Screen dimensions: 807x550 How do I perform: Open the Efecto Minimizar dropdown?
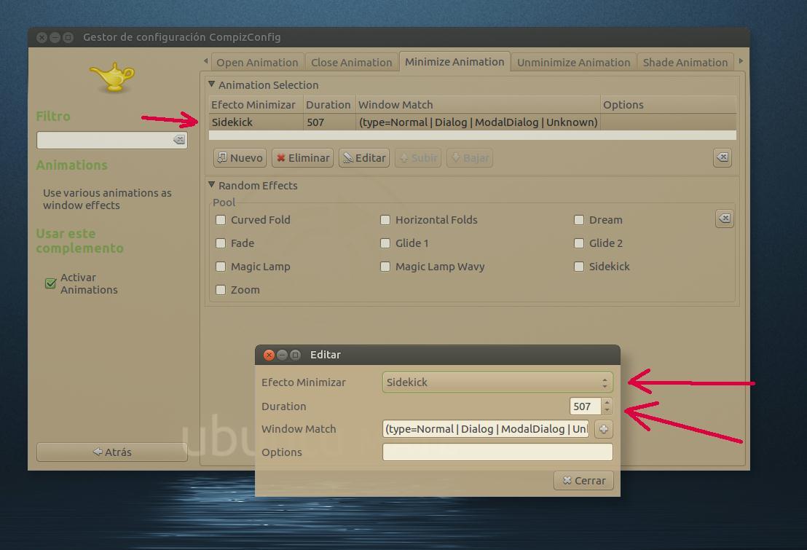point(497,382)
